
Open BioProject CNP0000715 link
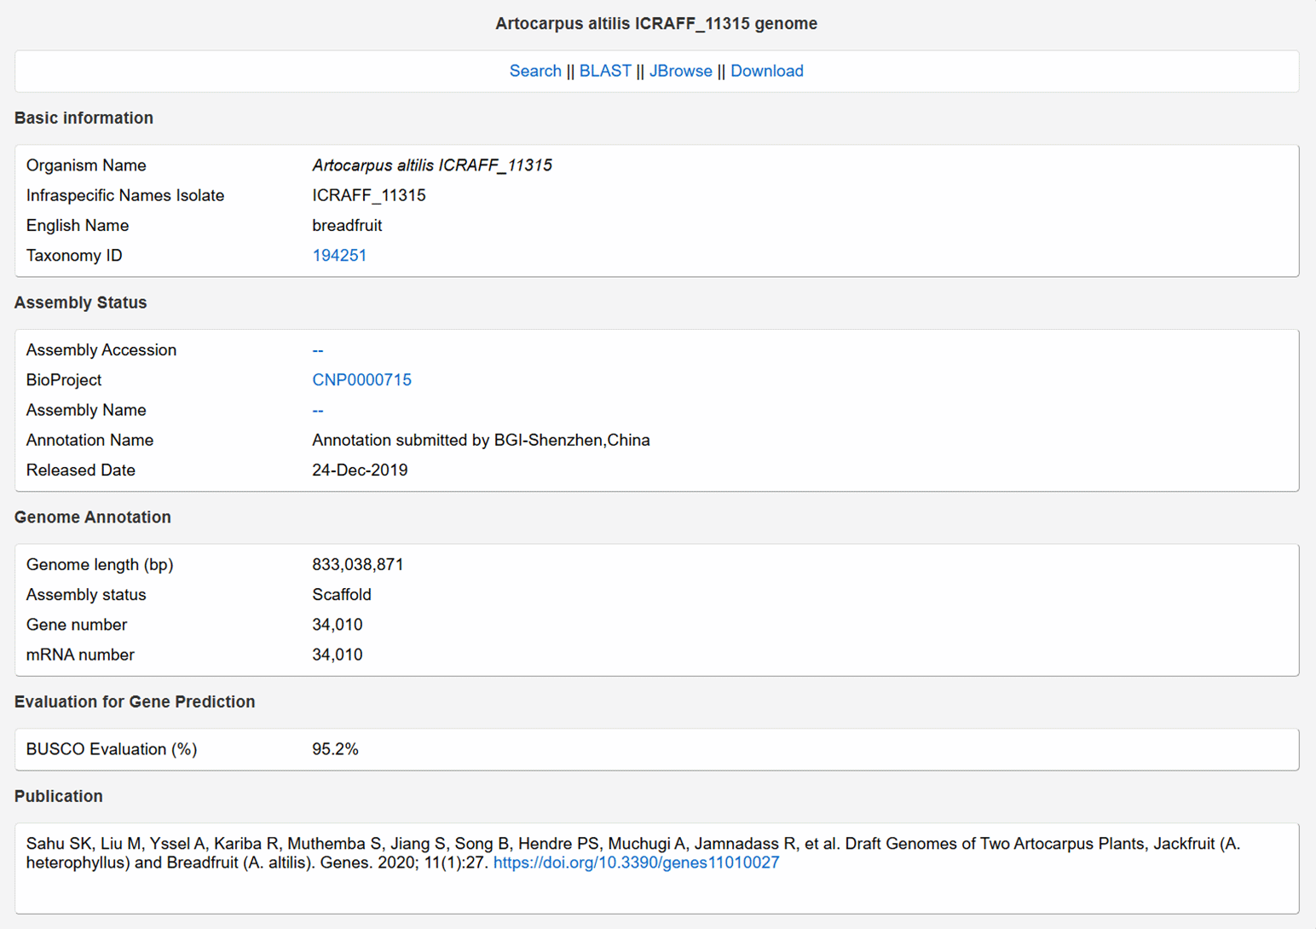(361, 380)
